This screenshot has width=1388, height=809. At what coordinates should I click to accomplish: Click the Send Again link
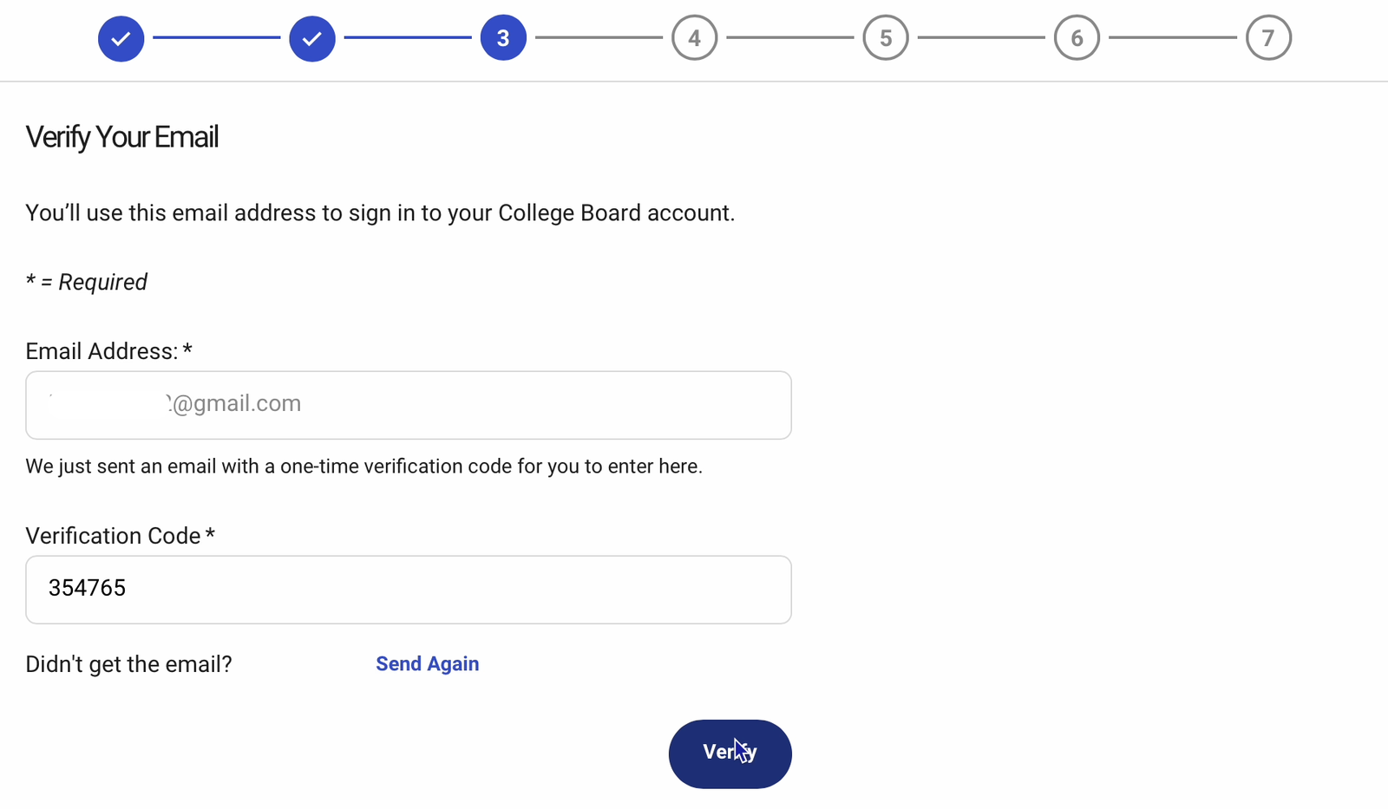427,664
